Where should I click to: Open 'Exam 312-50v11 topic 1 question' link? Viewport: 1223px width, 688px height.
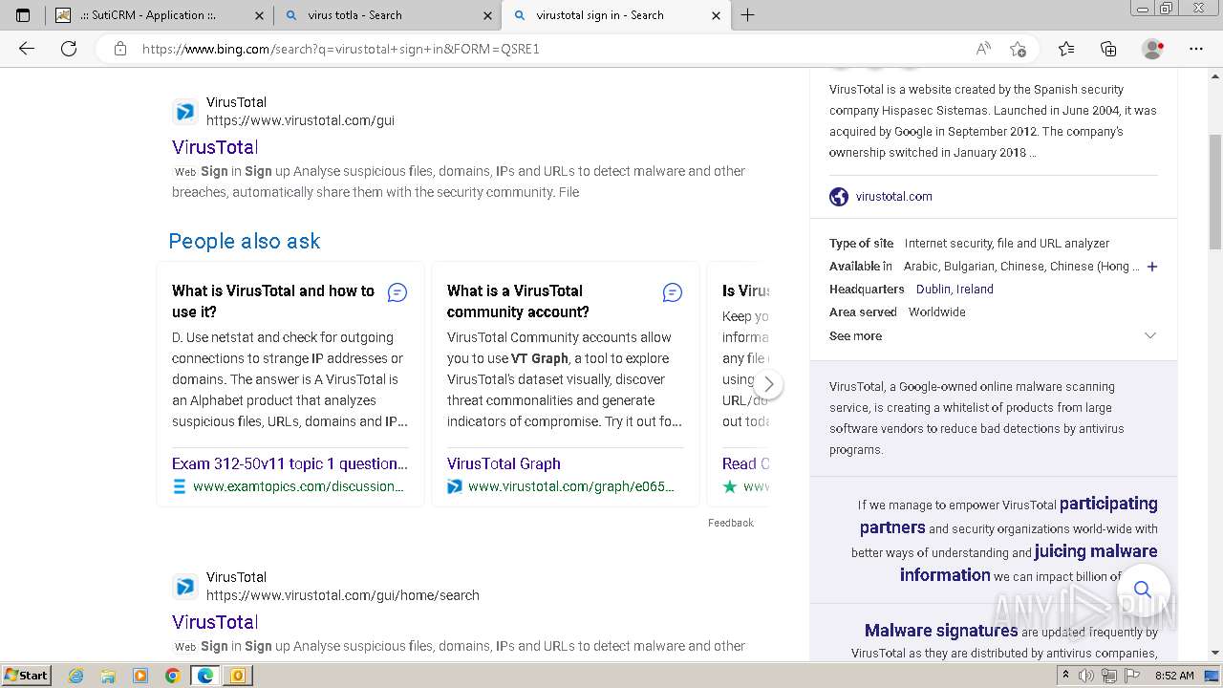[x=290, y=463]
